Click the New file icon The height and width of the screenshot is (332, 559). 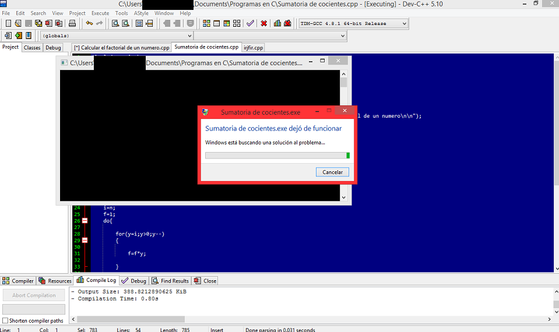(8, 23)
